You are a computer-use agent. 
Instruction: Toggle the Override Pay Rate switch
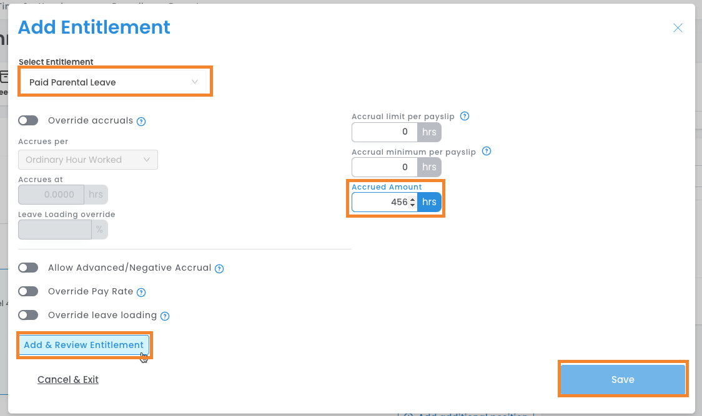click(x=29, y=291)
